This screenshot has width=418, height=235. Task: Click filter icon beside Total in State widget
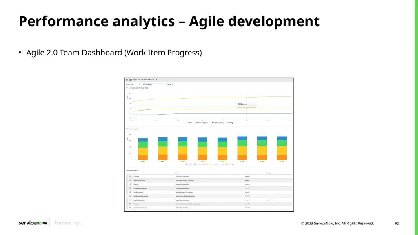click(x=127, y=129)
